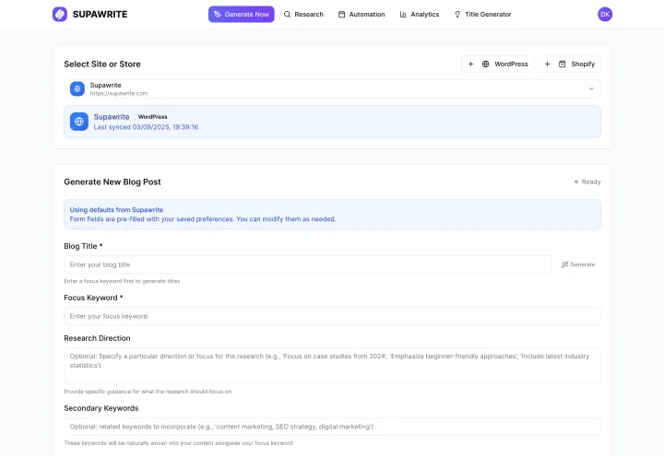This screenshot has height=456, width=664.
Task: Add a Shopify store
Action: click(x=570, y=64)
